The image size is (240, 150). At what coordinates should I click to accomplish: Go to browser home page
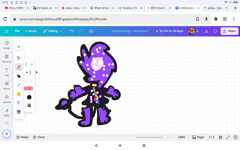point(216,19)
